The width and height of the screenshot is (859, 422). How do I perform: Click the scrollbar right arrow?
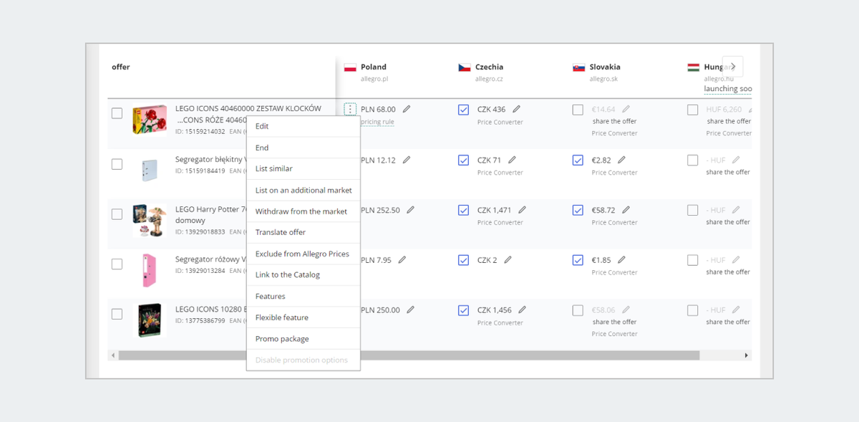[746, 355]
